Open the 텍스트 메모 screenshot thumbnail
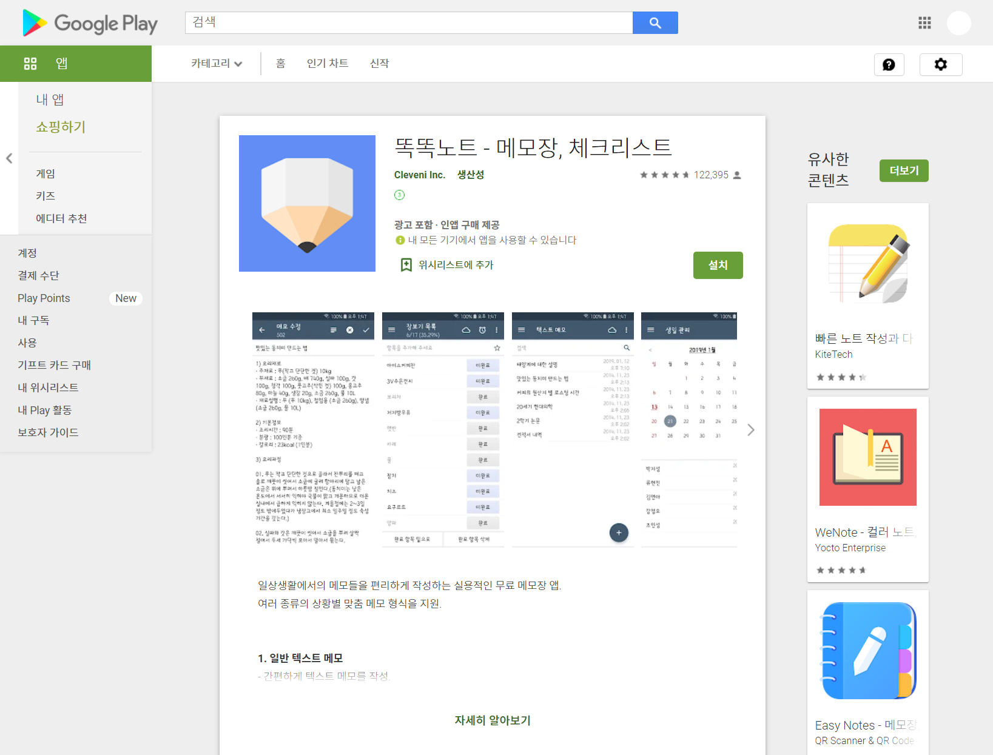This screenshot has width=993, height=755. click(573, 430)
